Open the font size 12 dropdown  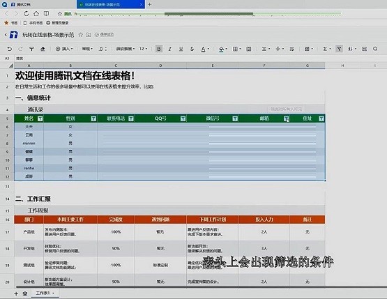click(x=143, y=49)
